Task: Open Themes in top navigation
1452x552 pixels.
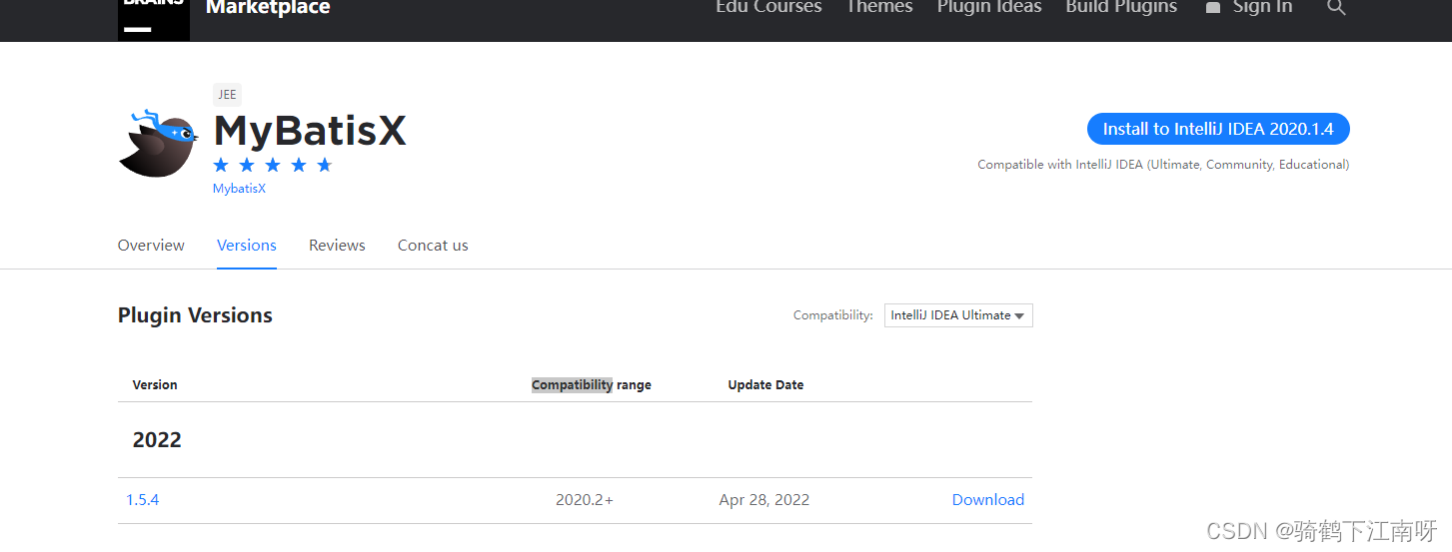Action: coord(879,8)
